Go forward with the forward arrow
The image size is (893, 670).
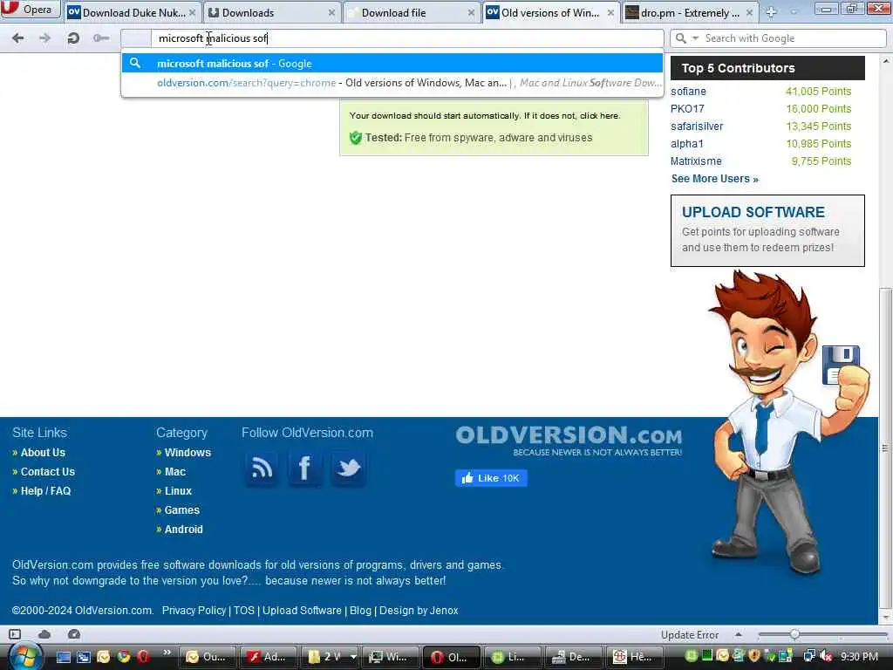point(44,38)
